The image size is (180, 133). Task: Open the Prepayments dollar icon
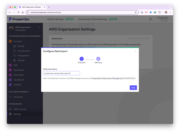(14, 56)
